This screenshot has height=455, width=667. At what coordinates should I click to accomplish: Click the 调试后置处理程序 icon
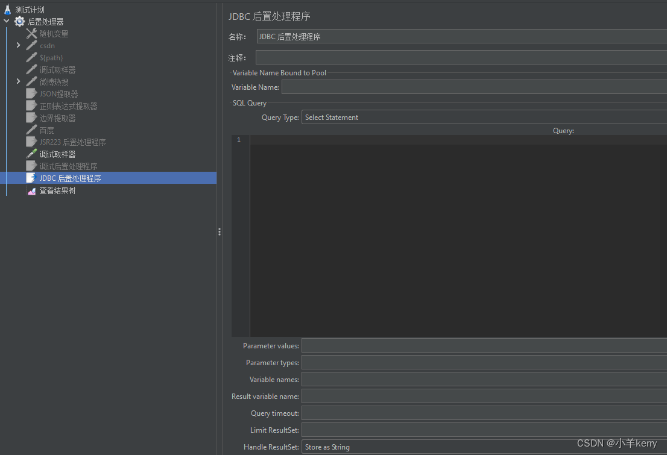pyautogui.click(x=31, y=166)
